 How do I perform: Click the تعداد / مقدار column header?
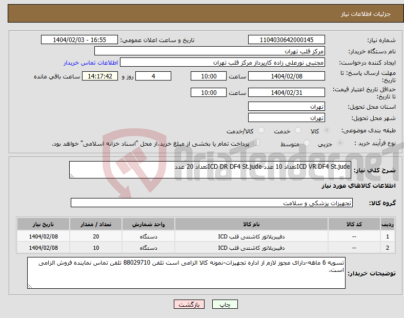[x=96, y=224]
